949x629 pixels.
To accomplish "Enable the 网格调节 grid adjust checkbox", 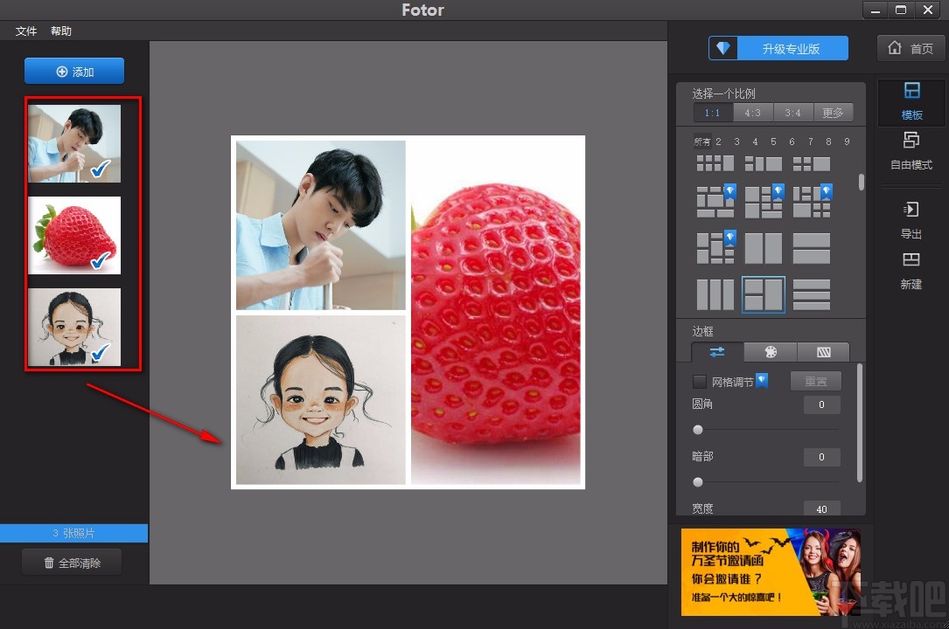I will (699, 381).
